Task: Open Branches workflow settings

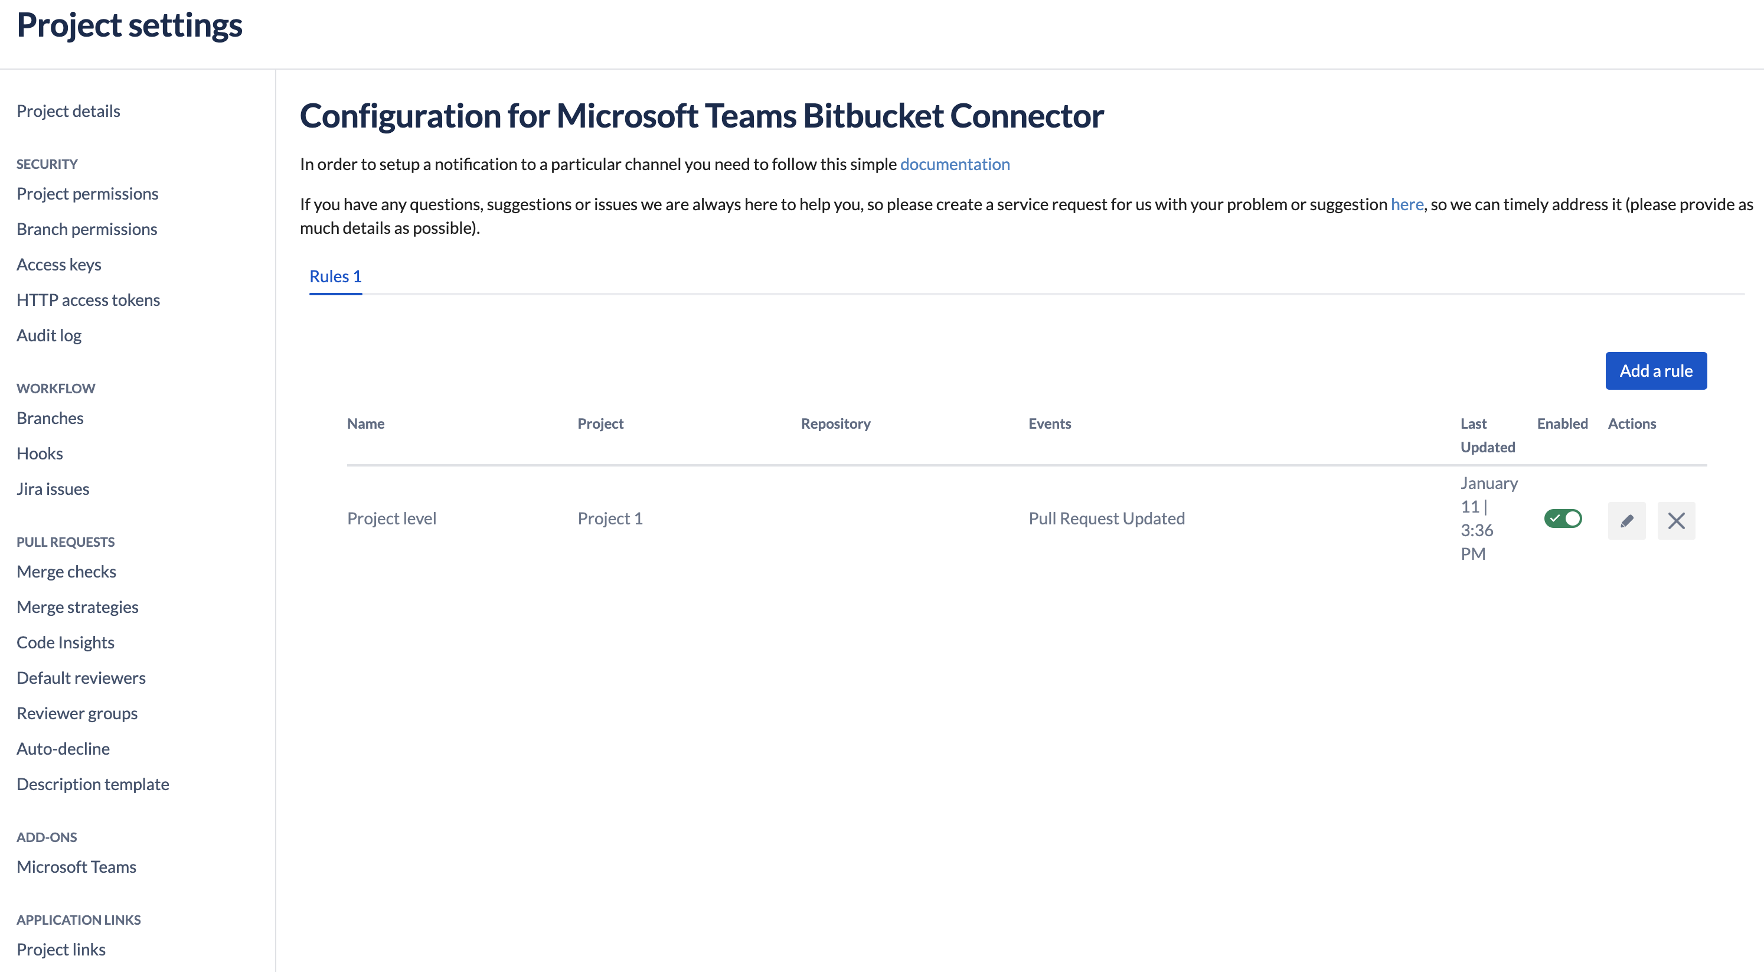Action: [x=50, y=418]
